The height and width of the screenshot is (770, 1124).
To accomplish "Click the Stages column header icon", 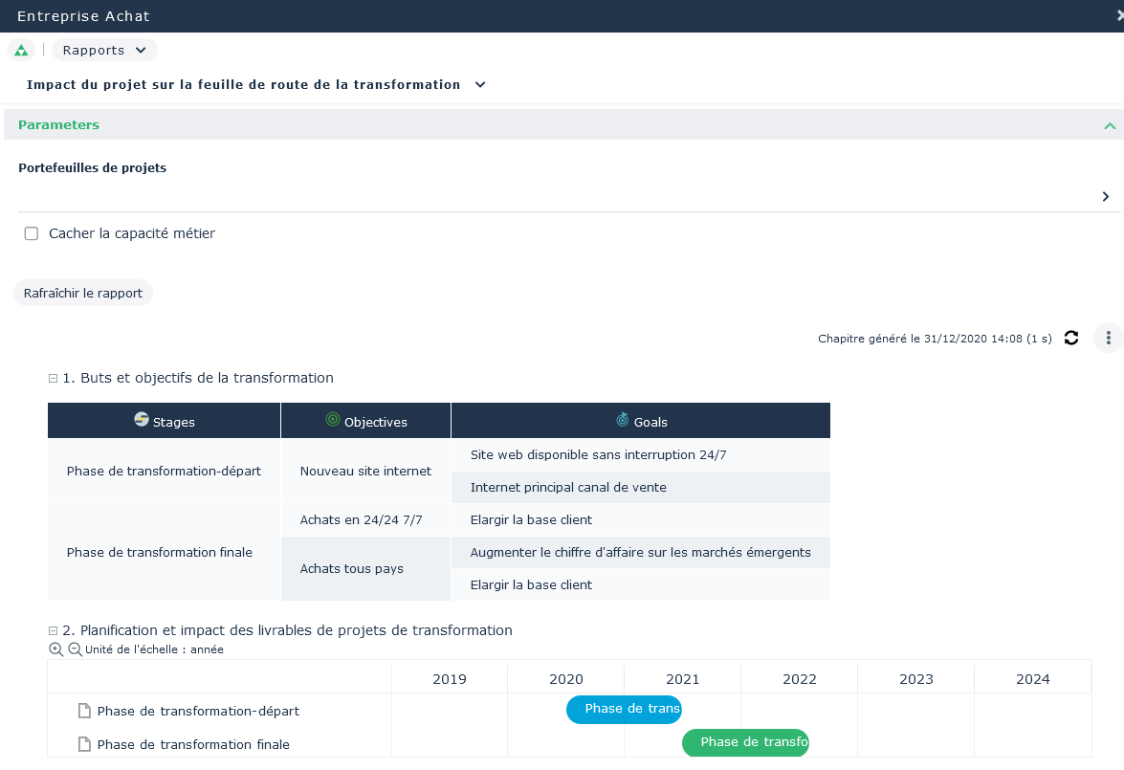I will (x=142, y=420).
